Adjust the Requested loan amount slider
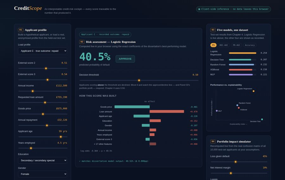The height and width of the screenshot is (180, 285). (43, 102)
